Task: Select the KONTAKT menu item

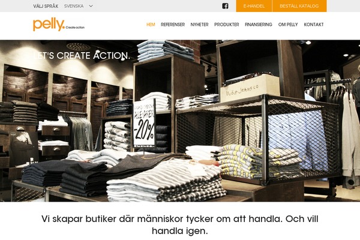Action: 314,25
